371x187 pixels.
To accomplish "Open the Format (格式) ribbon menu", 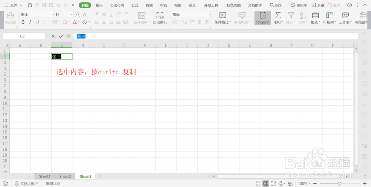I will coord(315,18).
